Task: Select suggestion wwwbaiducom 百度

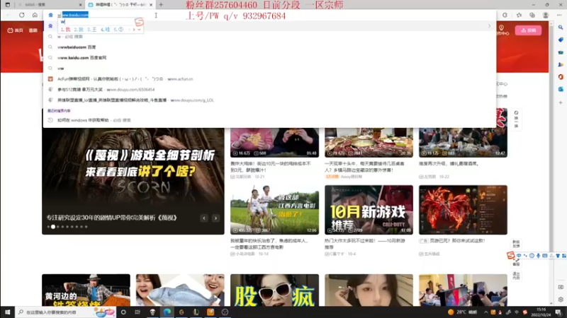Action: (77, 47)
